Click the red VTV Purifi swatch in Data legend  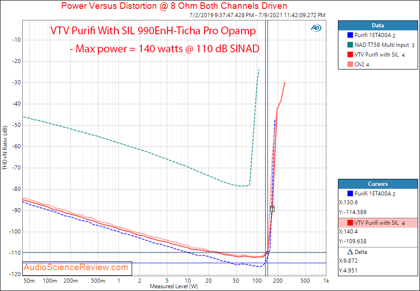pyautogui.click(x=350, y=55)
